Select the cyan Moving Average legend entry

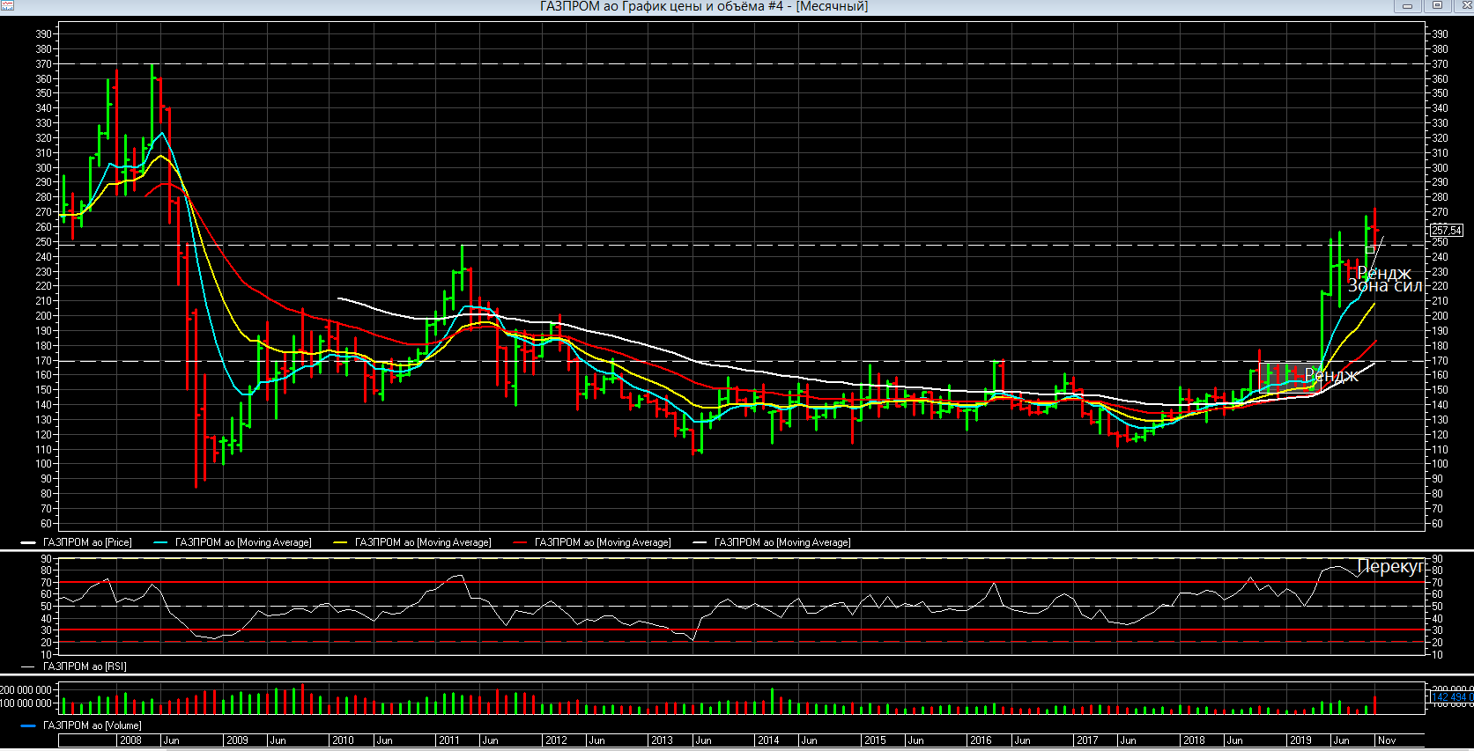click(x=233, y=542)
